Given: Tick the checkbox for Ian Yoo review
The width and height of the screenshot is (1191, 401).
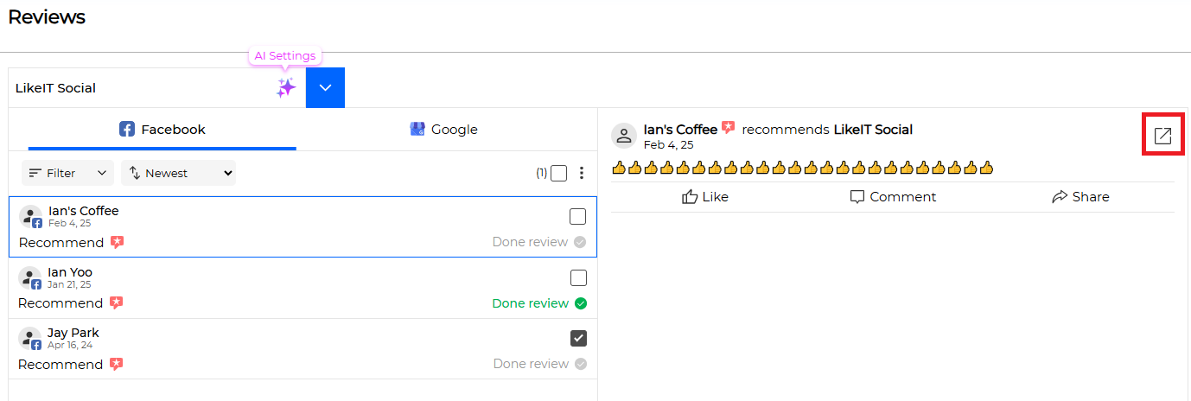Looking at the screenshot, I should pyautogui.click(x=578, y=277).
